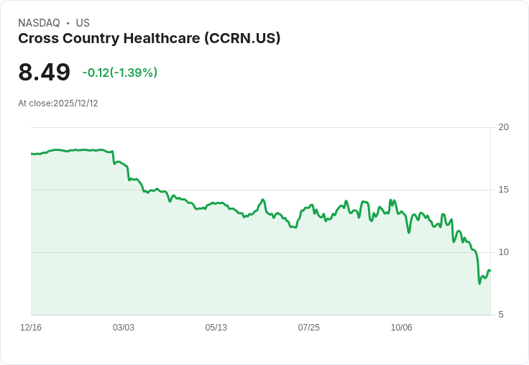This screenshot has width=529, height=365.
Task: Click the NASDAQ exchange label
Action: pyautogui.click(x=39, y=23)
